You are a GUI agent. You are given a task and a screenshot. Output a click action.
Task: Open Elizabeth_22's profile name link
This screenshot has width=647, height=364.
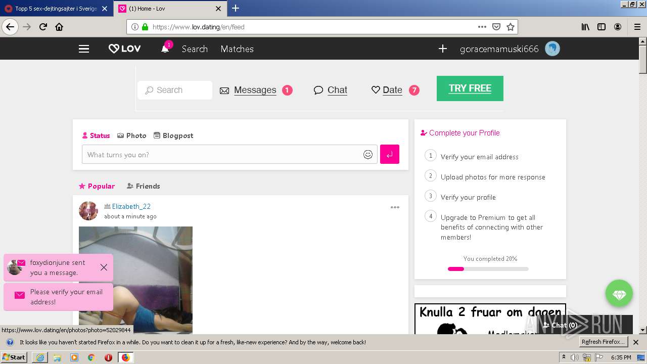point(131,206)
